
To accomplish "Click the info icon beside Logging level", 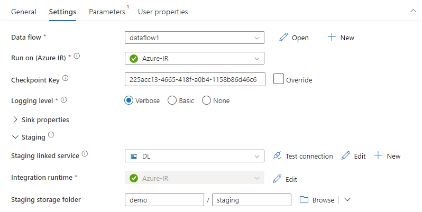I will click(x=64, y=100).
